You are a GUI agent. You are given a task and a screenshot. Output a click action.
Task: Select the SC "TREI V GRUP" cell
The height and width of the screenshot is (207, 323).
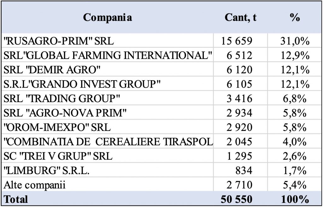(58, 156)
